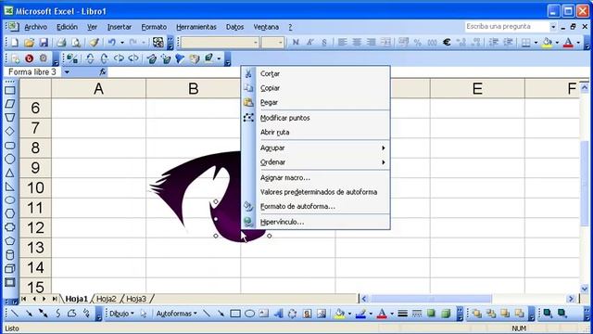Expand the Autoformas menu

tap(176, 314)
